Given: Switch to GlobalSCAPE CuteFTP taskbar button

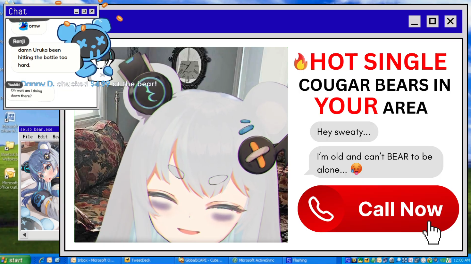Looking at the screenshot, I should coord(202,260).
